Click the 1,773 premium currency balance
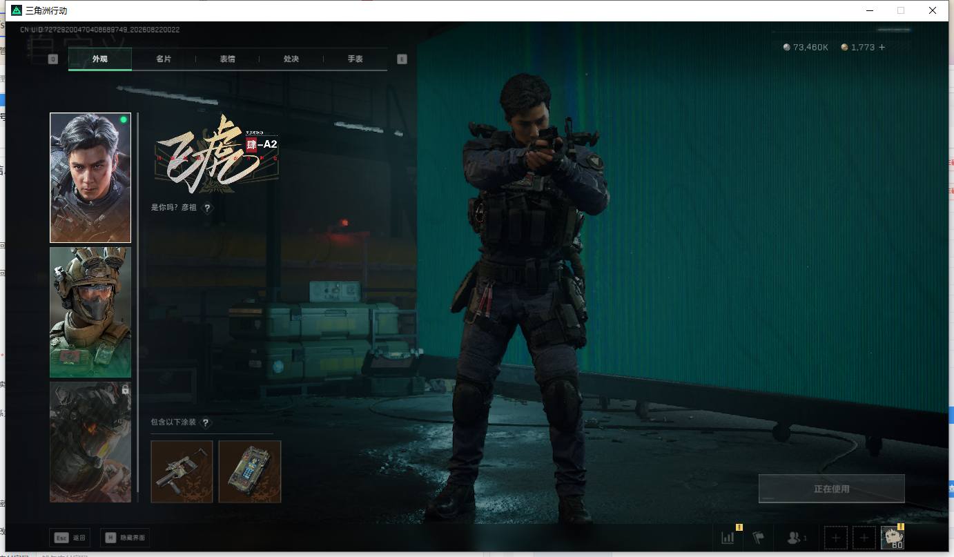The height and width of the screenshot is (557, 954). pos(858,47)
